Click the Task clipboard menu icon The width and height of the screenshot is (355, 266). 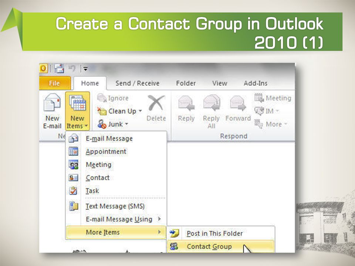point(73,191)
